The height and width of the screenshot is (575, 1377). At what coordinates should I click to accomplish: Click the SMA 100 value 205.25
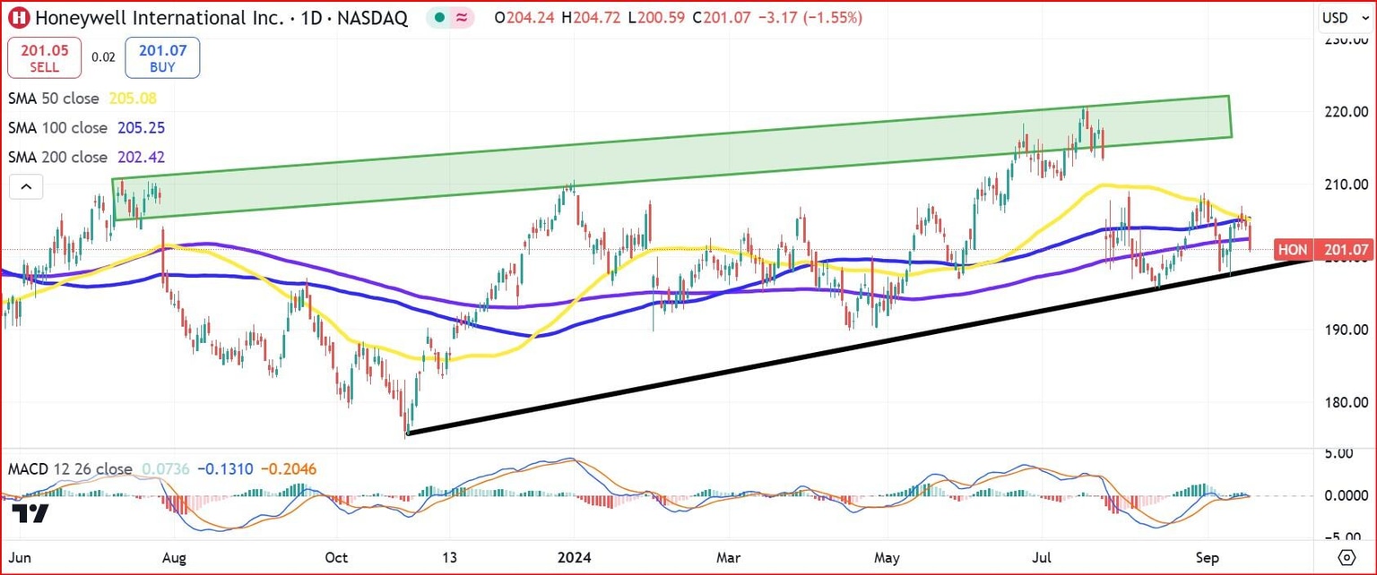coord(140,128)
